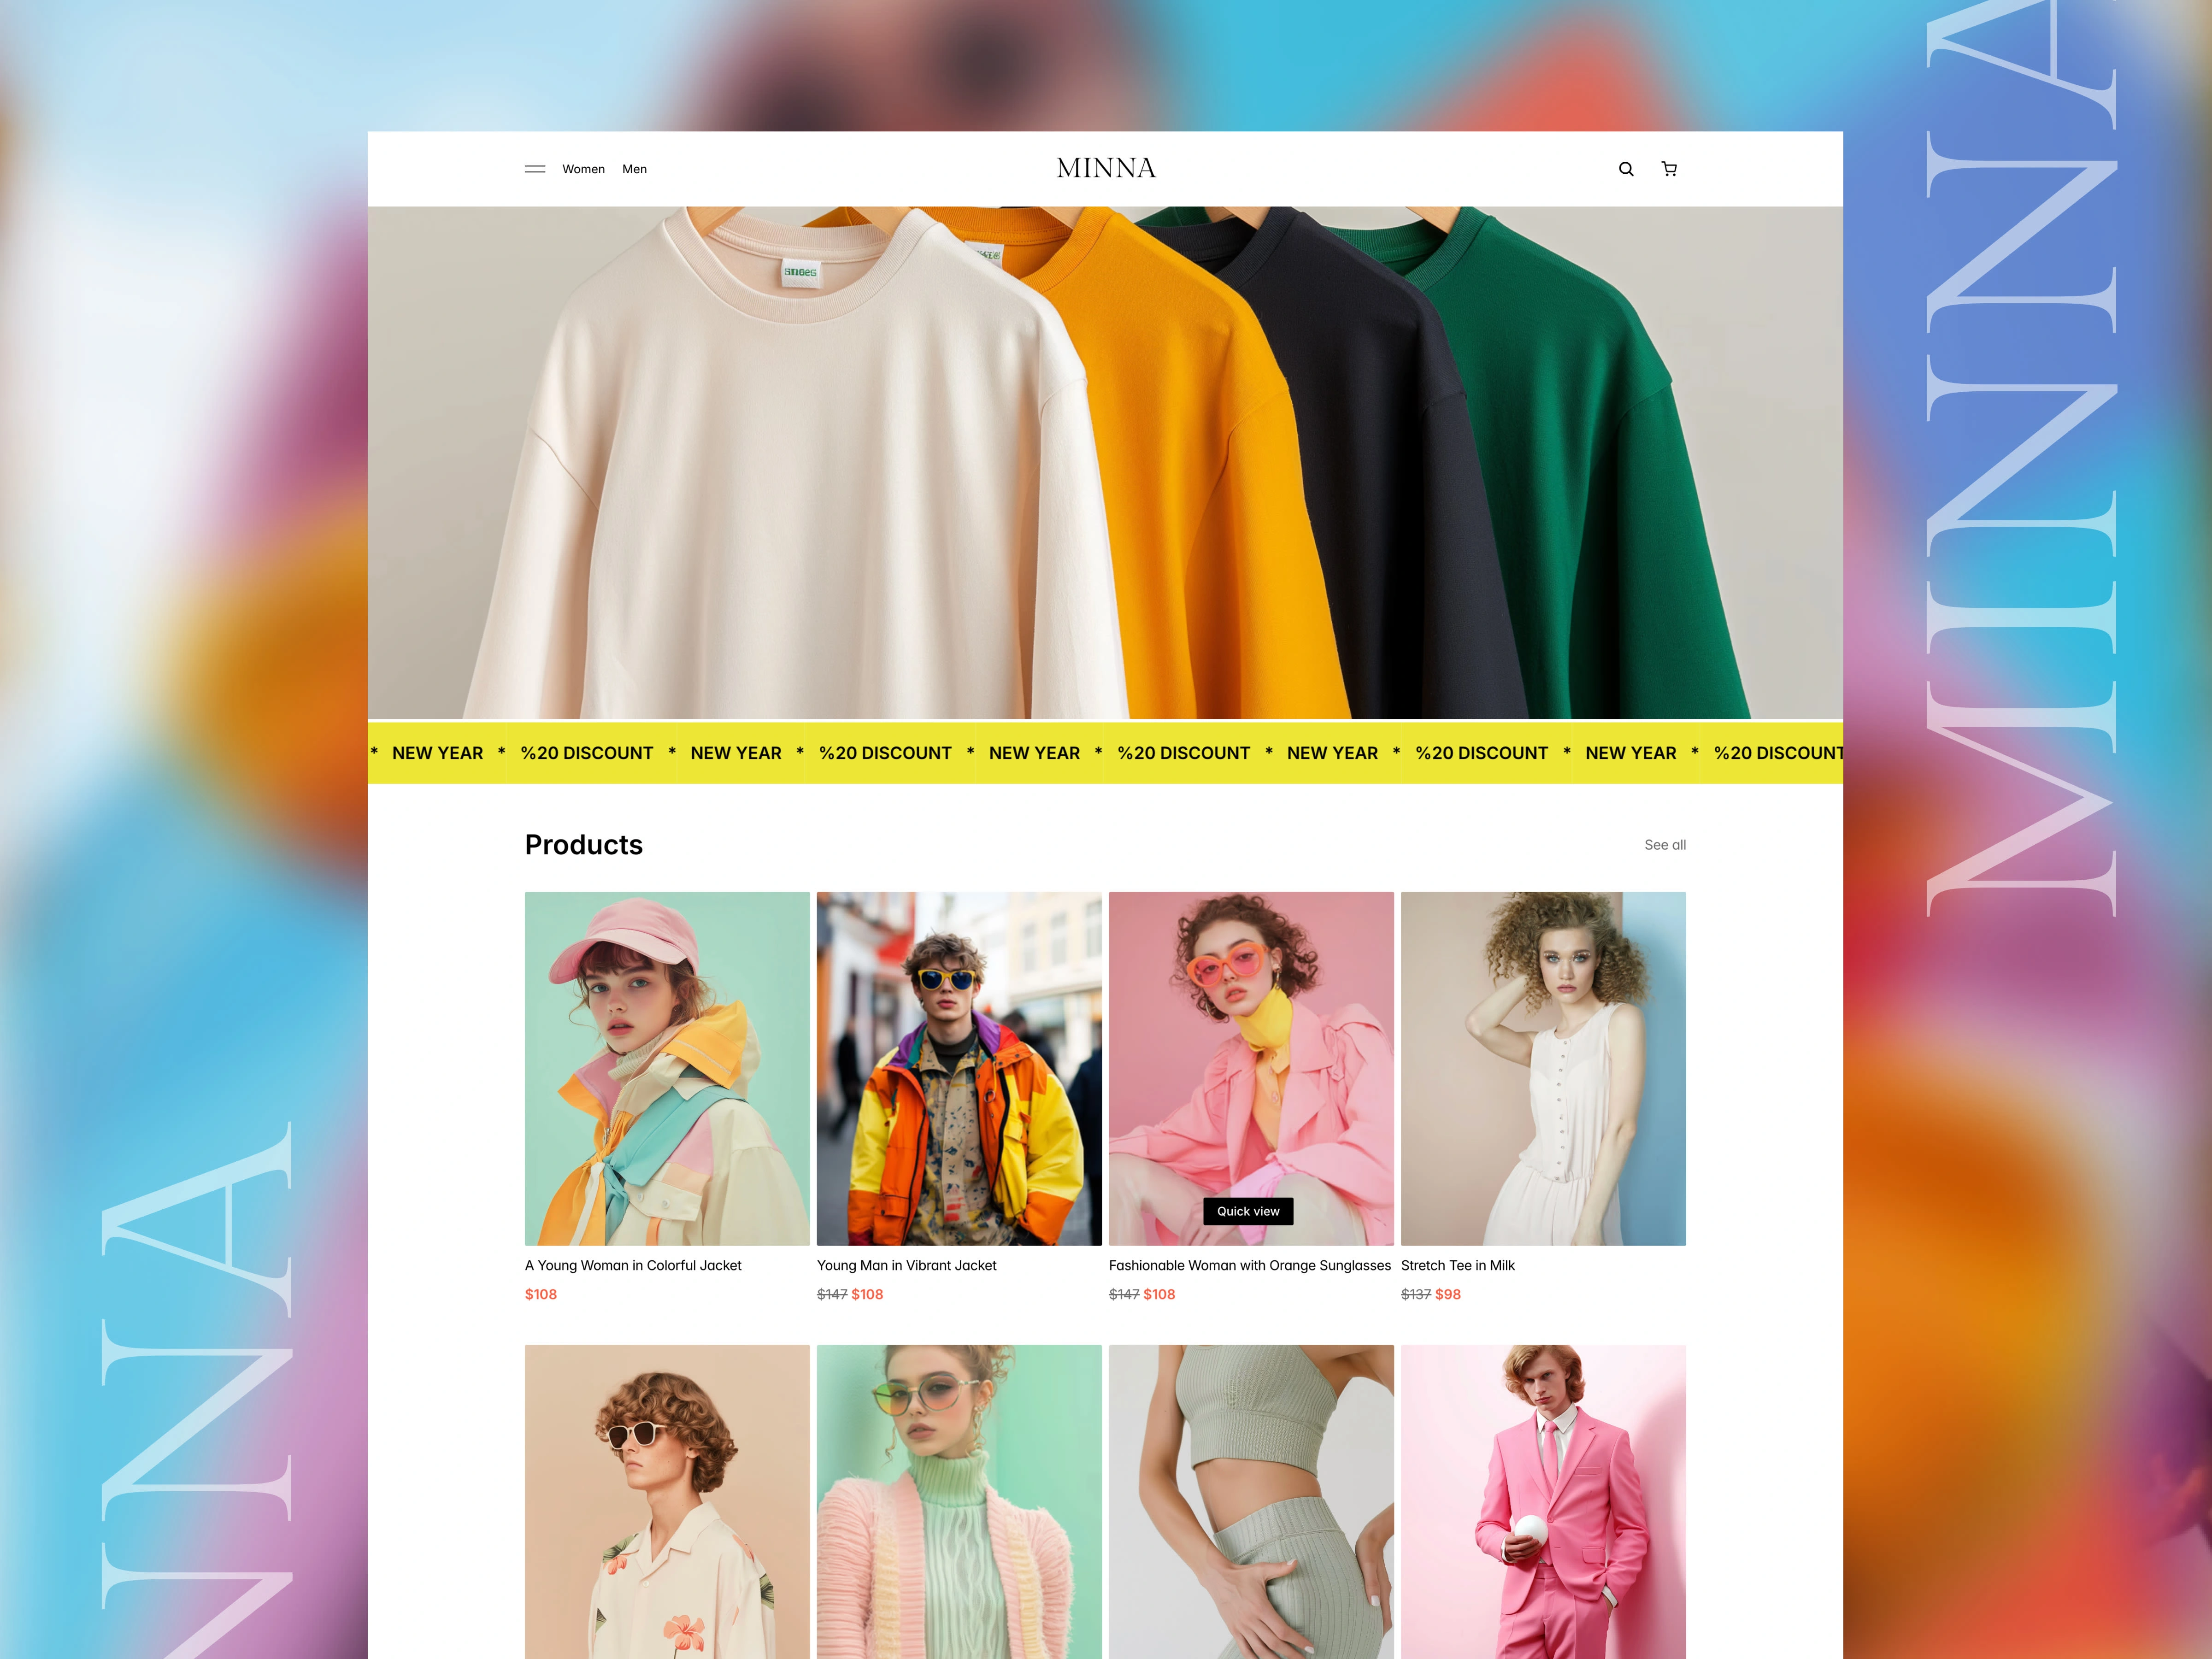Screen dimensions: 2212x1659
Task: Select the pink cap woman product photo
Action: 667,1068
